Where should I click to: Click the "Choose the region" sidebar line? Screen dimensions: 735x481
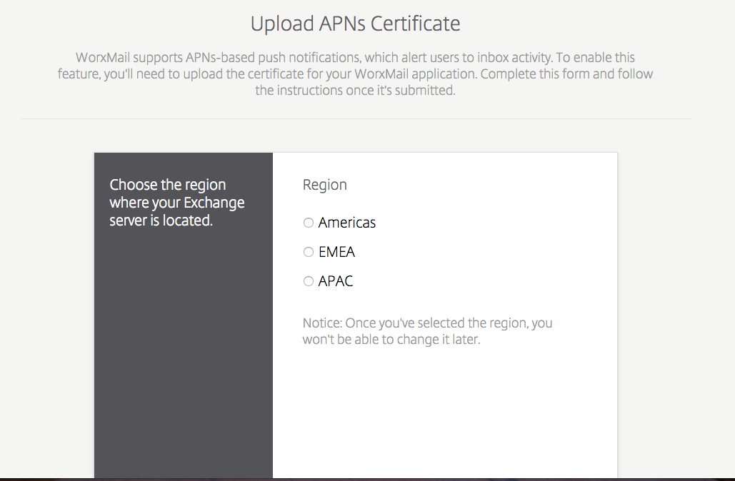pos(168,185)
